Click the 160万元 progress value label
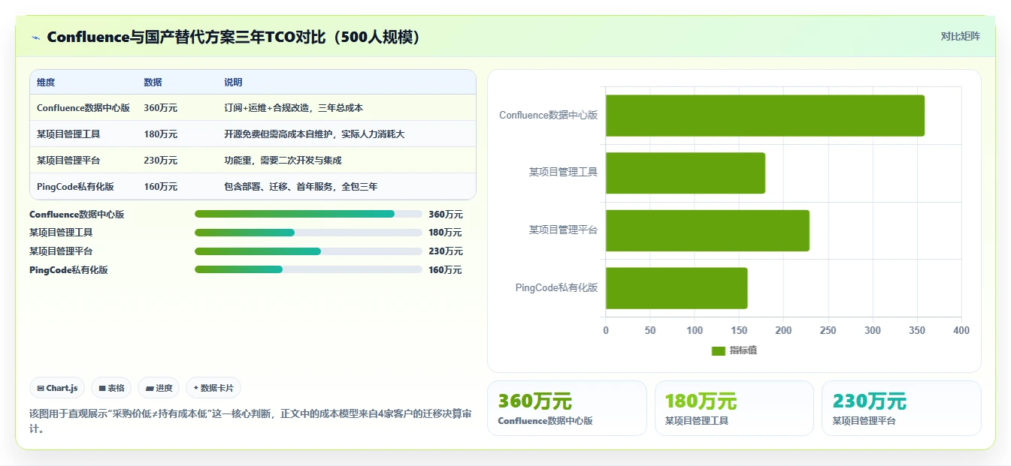1011x466 pixels. pos(445,270)
